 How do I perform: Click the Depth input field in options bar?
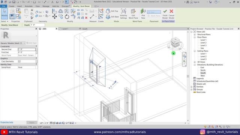[37, 25]
